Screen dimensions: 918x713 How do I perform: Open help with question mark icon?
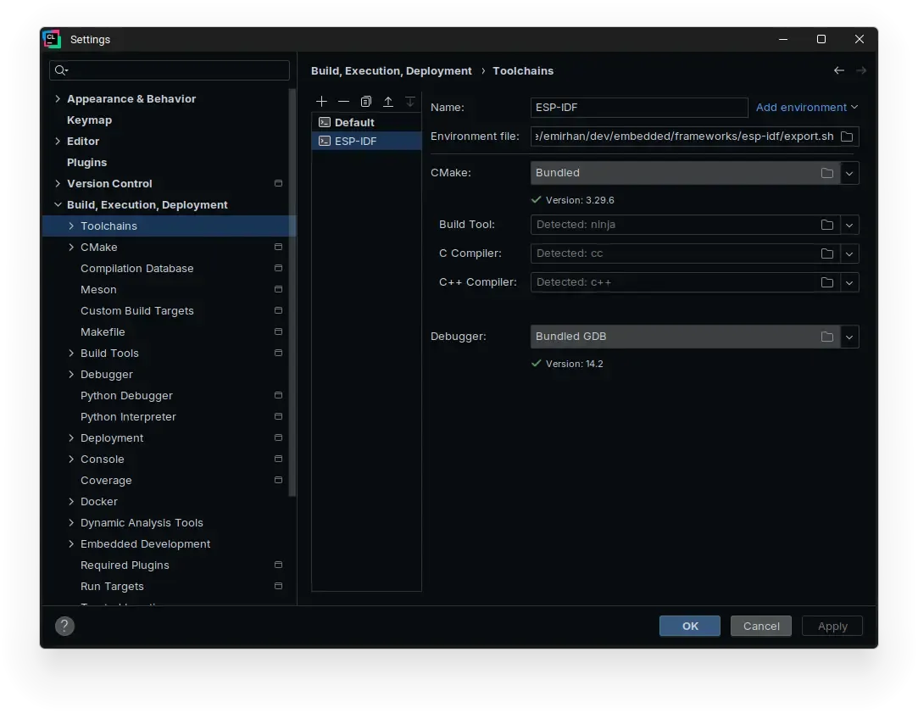64,626
